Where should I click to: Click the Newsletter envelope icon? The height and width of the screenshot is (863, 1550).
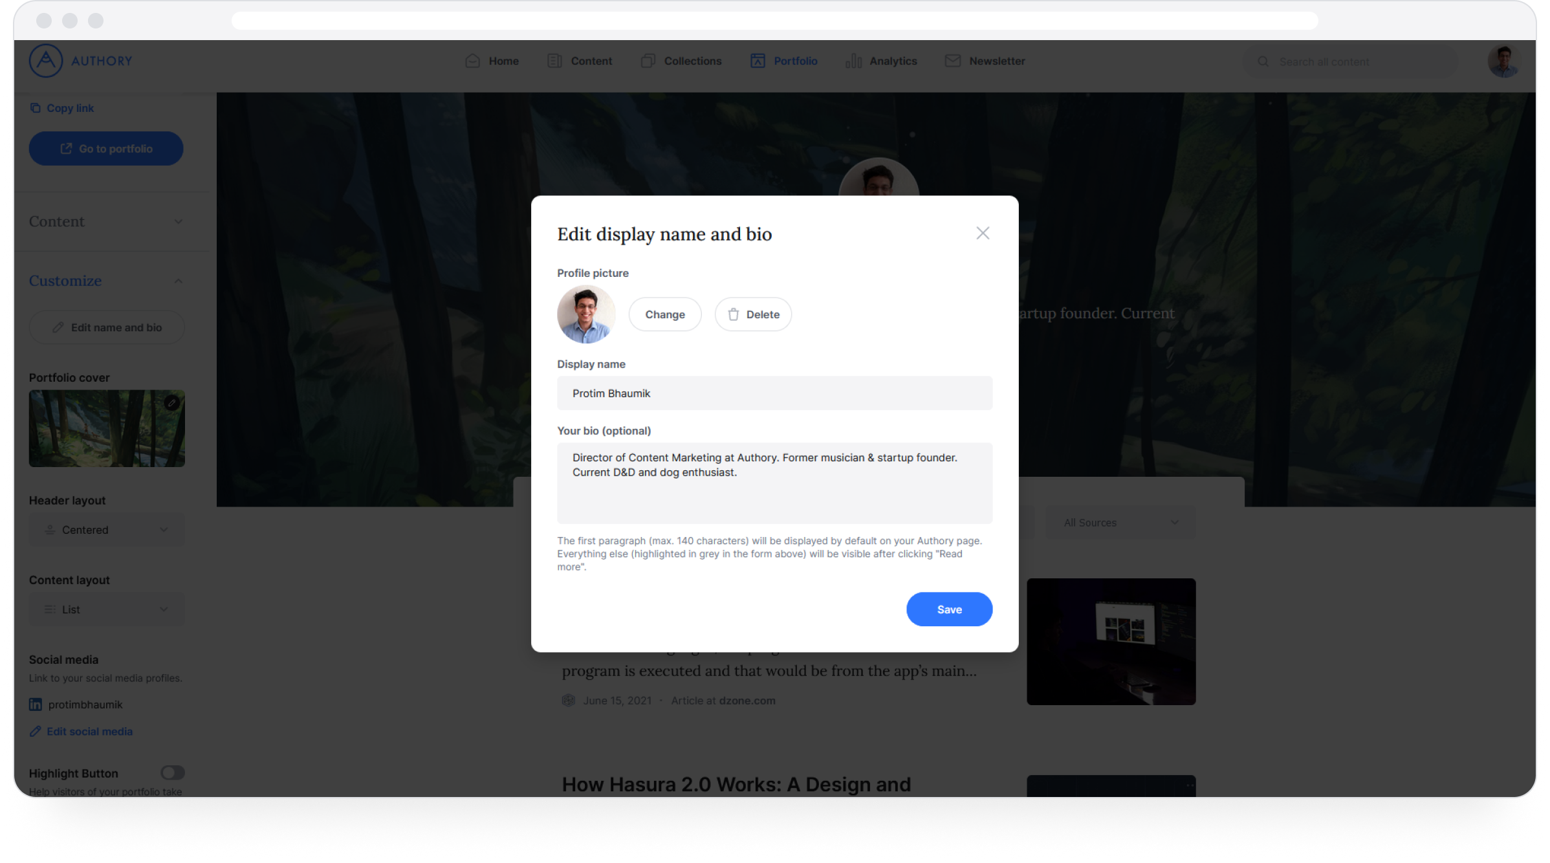(952, 61)
